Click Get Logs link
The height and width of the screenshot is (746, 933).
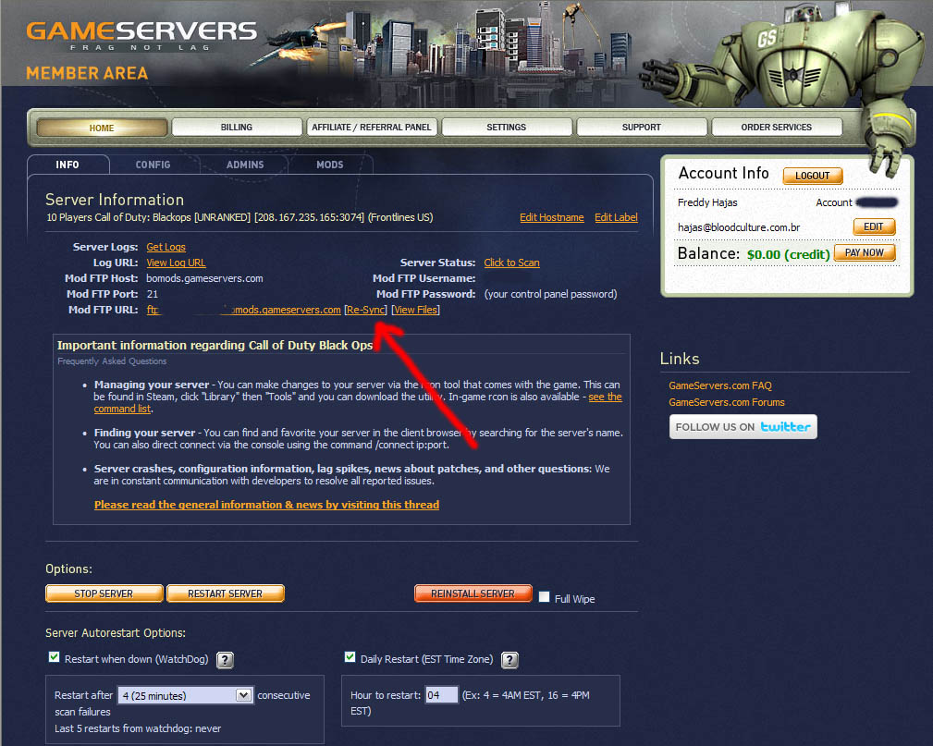(x=166, y=247)
